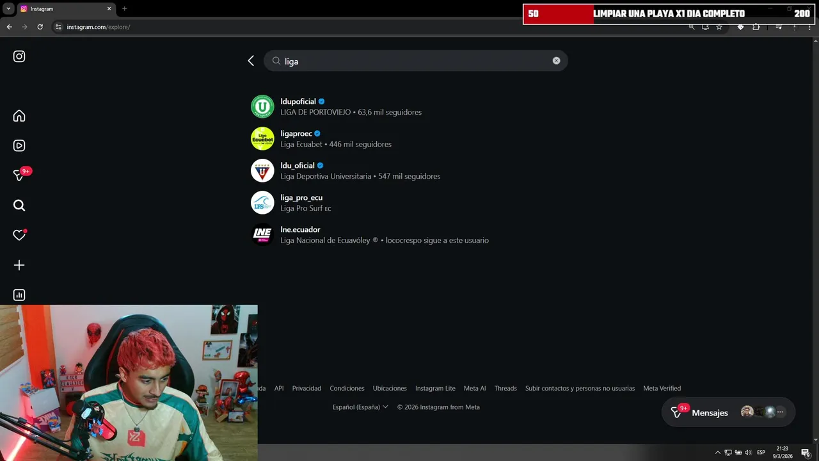819x461 pixels.
Task: Open the API footer link
Action: click(x=279, y=388)
